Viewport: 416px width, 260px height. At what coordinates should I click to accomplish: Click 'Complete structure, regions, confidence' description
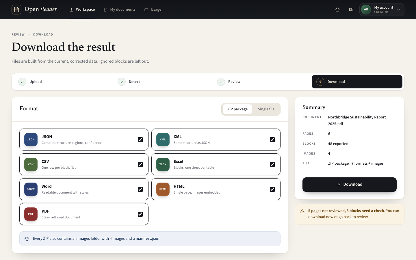tap(72, 143)
